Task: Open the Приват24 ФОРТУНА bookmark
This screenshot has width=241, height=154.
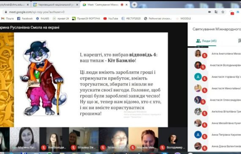Action: pyautogui.click(x=86, y=19)
